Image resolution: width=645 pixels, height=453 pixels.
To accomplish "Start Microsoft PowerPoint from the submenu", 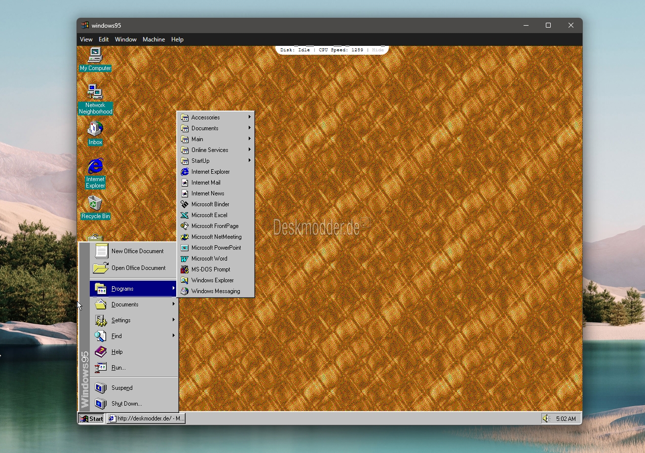I will tap(216, 248).
